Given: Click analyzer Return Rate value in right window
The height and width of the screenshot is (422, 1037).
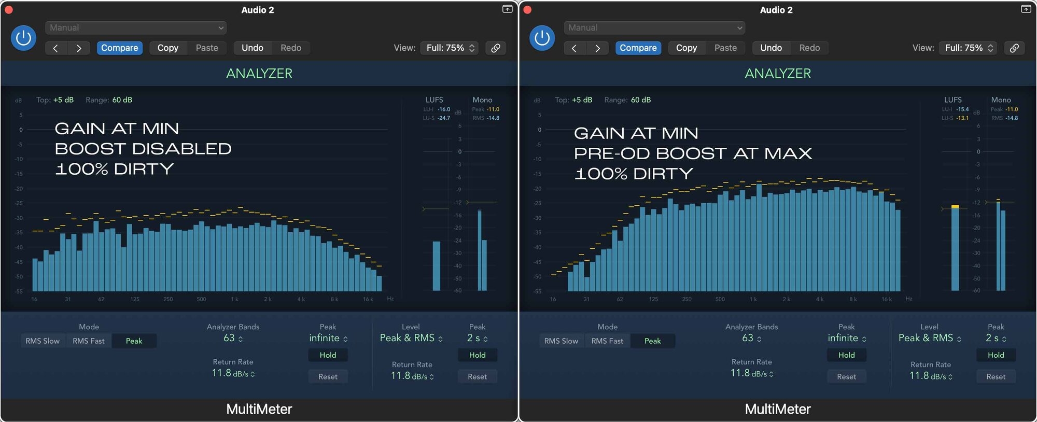Looking at the screenshot, I should click(x=751, y=373).
